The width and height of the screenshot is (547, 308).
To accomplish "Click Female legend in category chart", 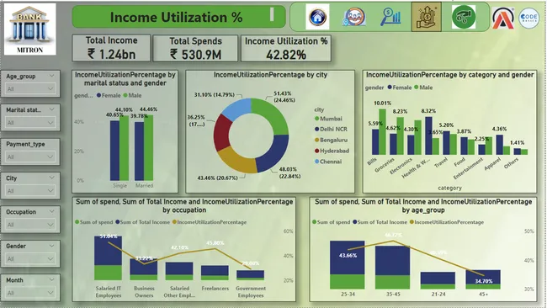I will coord(400,88).
